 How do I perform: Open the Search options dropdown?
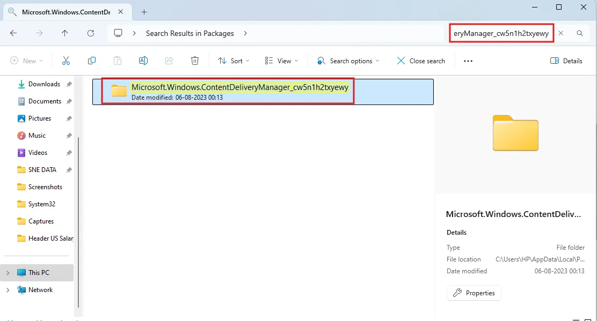[x=348, y=61]
